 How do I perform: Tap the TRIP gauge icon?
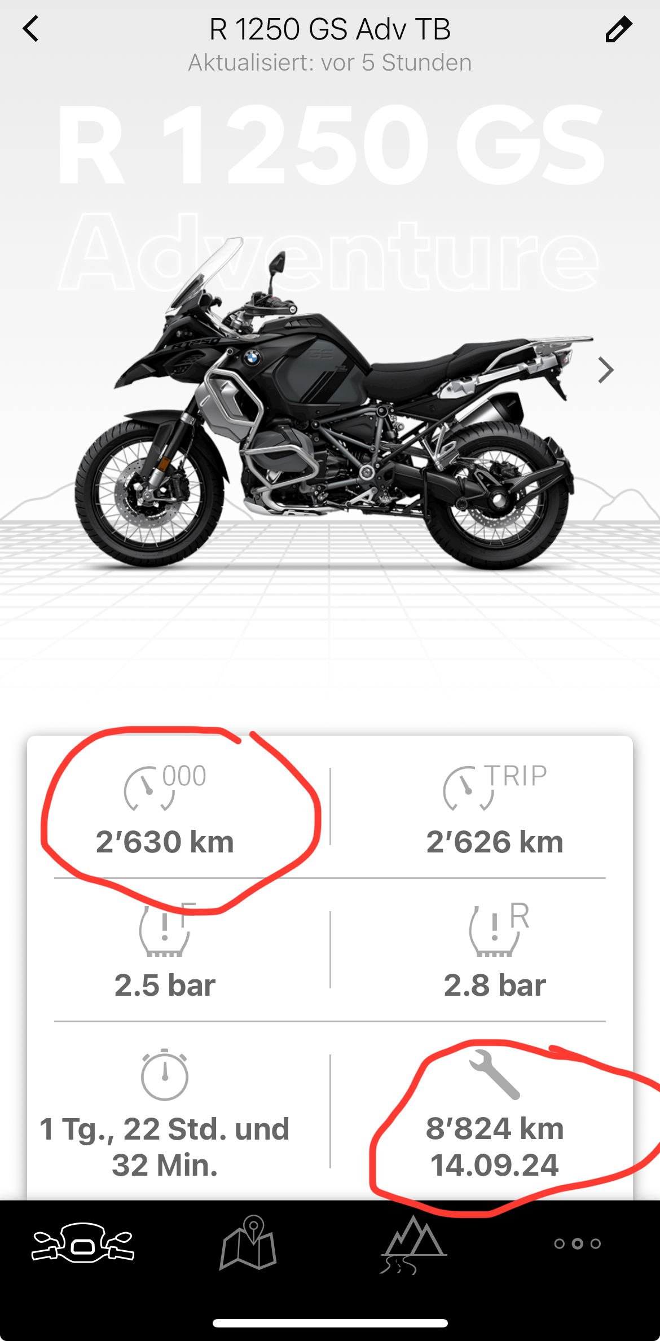pyautogui.click(x=495, y=787)
